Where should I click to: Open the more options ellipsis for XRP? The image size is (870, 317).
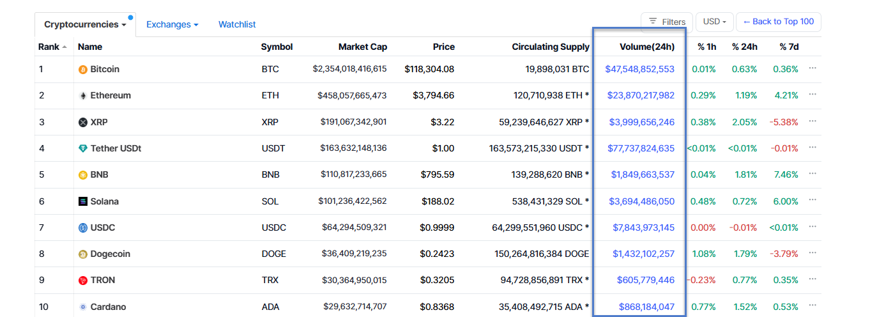click(813, 120)
